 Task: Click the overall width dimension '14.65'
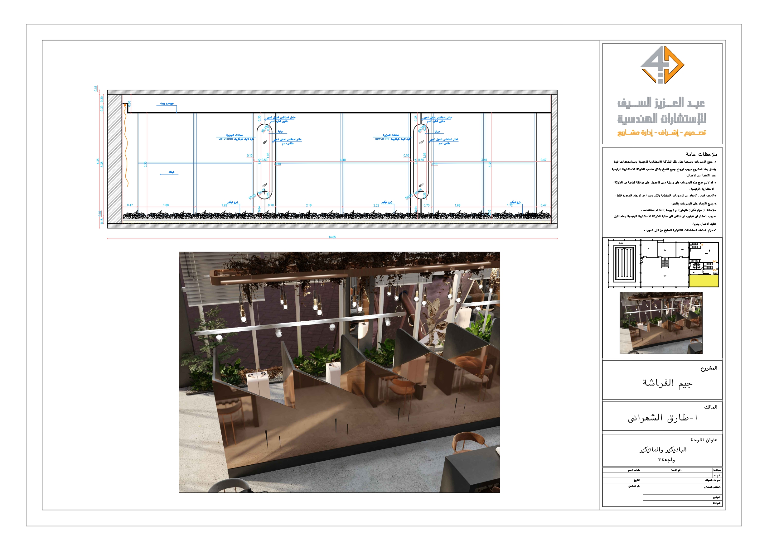tap(332, 237)
